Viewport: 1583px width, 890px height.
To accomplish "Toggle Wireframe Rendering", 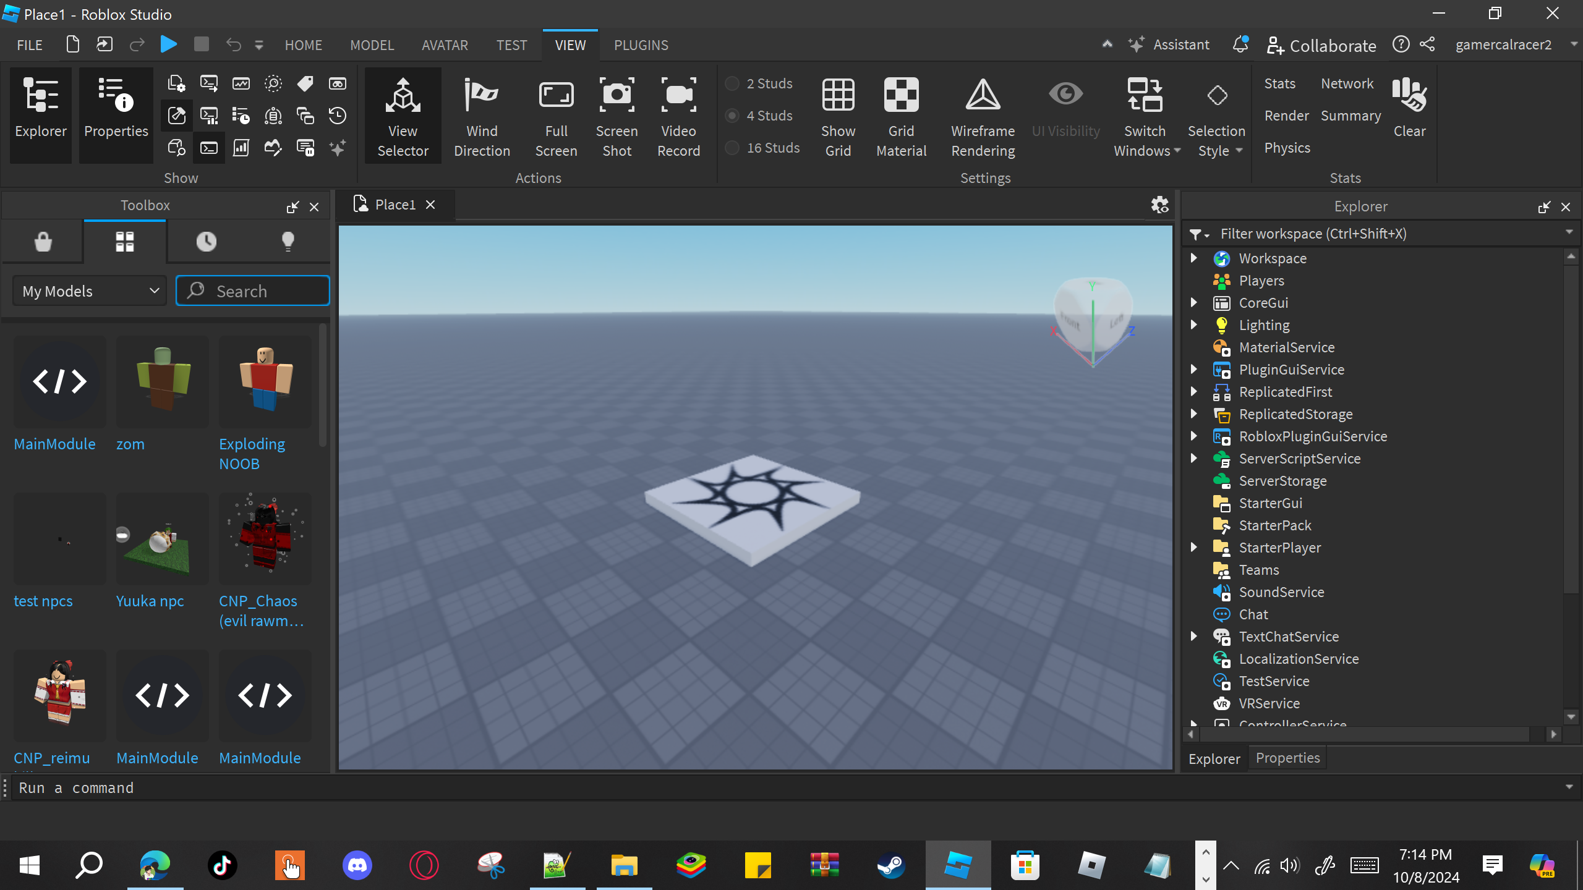I will [983, 96].
